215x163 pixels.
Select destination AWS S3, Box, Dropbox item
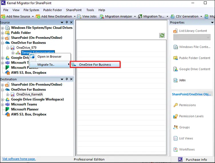(29, 114)
